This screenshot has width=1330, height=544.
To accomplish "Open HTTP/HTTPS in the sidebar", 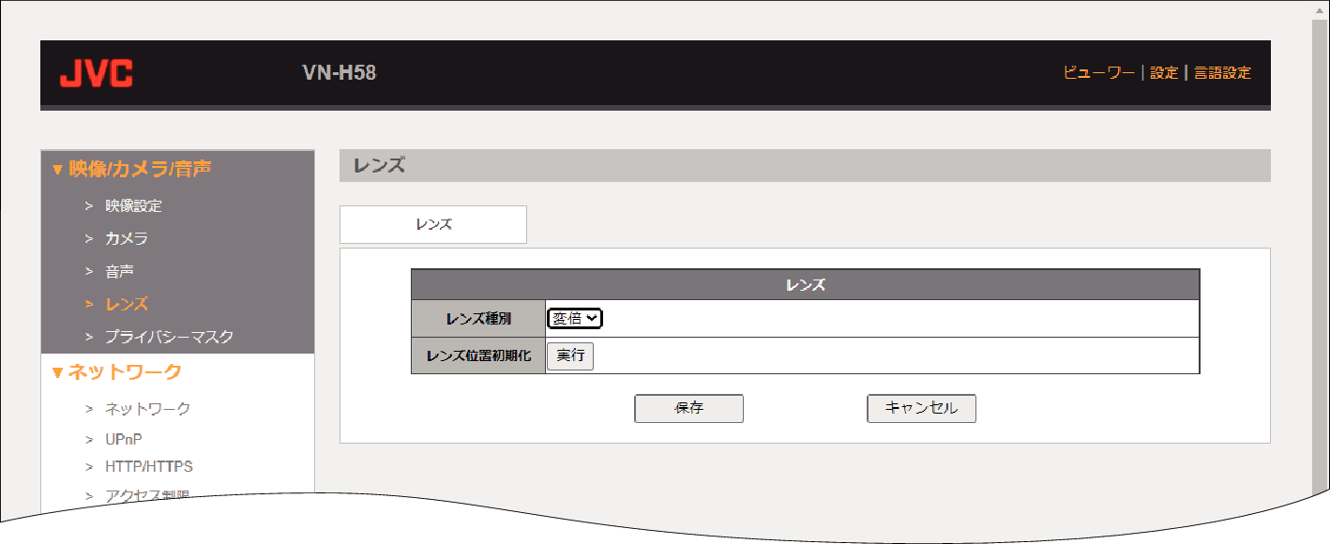I will pyautogui.click(x=149, y=466).
